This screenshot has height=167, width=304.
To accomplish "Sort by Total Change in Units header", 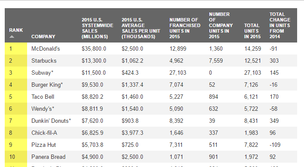I will [x=280, y=25].
